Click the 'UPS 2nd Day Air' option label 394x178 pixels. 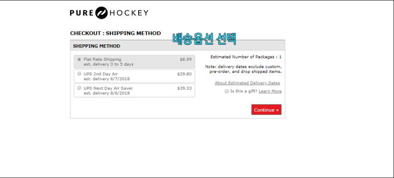(101, 74)
